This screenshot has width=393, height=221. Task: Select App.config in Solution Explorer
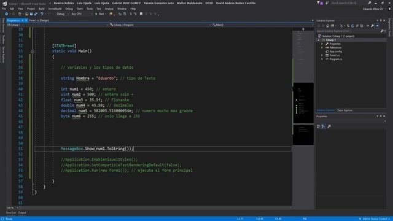(x=336, y=52)
